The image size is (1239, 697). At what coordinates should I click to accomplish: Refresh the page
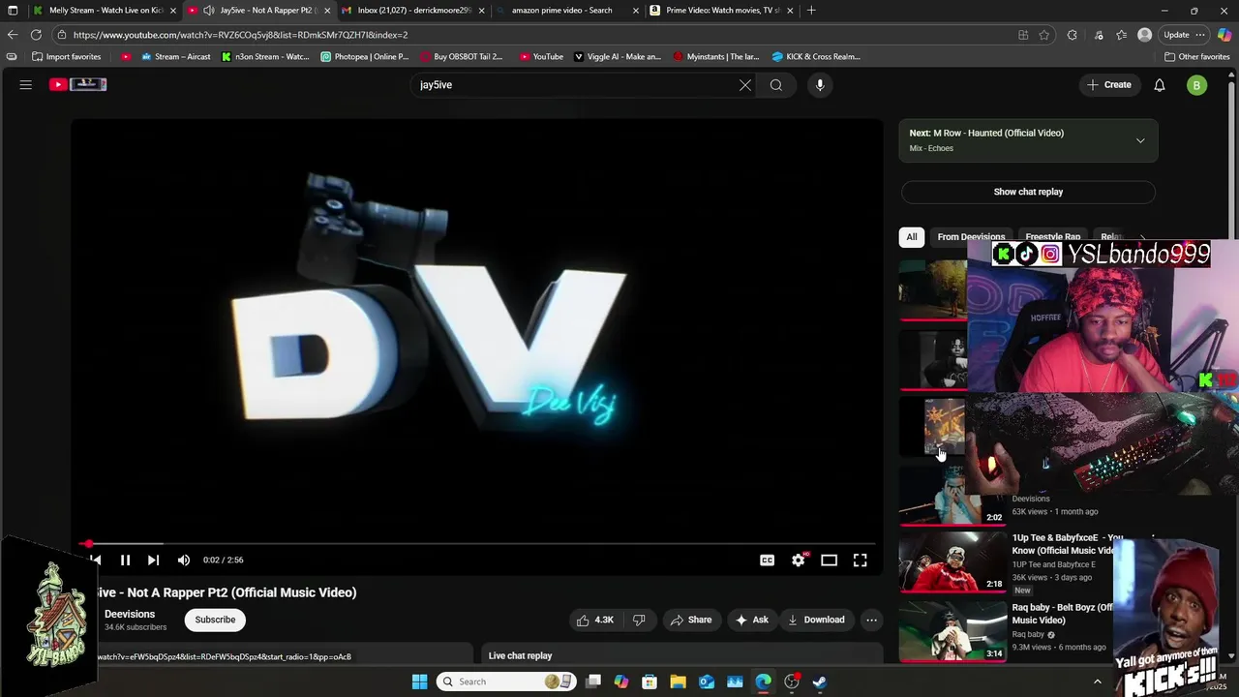point(36,35)
